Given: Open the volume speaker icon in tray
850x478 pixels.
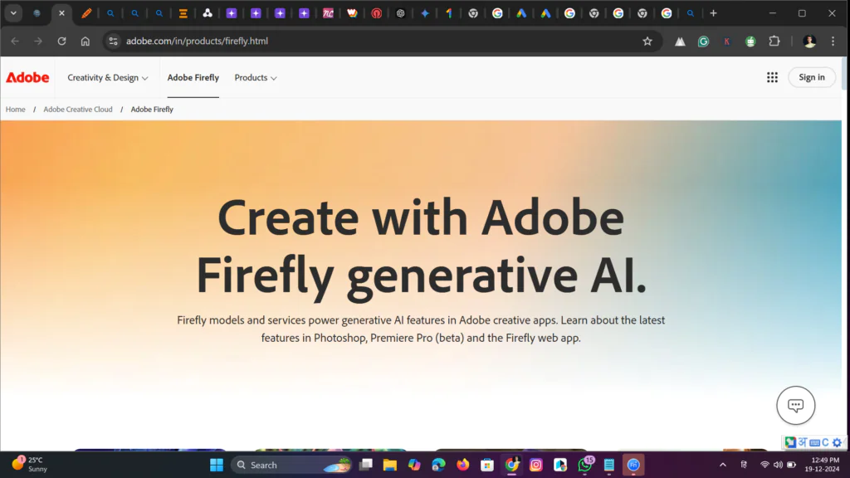Looking at the screenshot, I should click(778, 465).
